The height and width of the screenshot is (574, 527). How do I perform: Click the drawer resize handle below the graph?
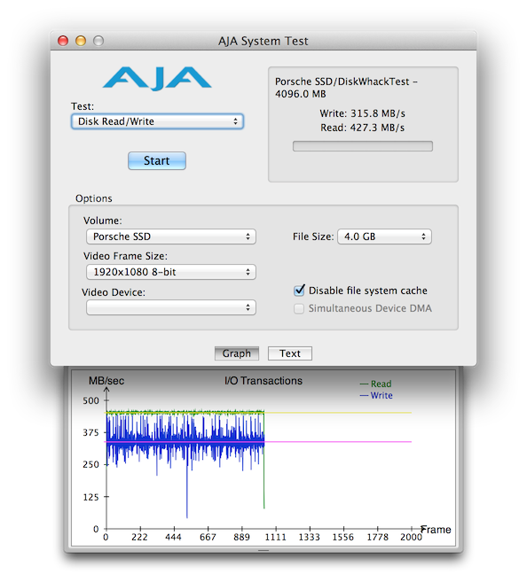coord(263,550)
